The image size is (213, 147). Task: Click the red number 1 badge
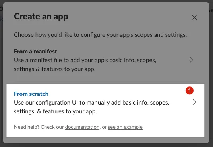click(x=190, y=90)
